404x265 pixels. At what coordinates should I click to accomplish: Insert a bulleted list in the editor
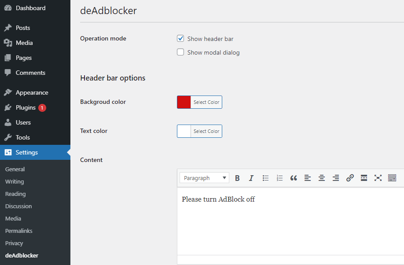(x=265, y=178)
